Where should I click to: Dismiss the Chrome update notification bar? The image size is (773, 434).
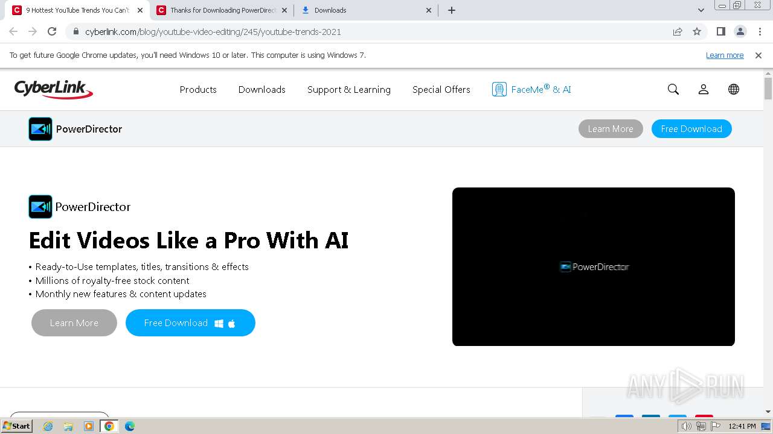point(759,55)
